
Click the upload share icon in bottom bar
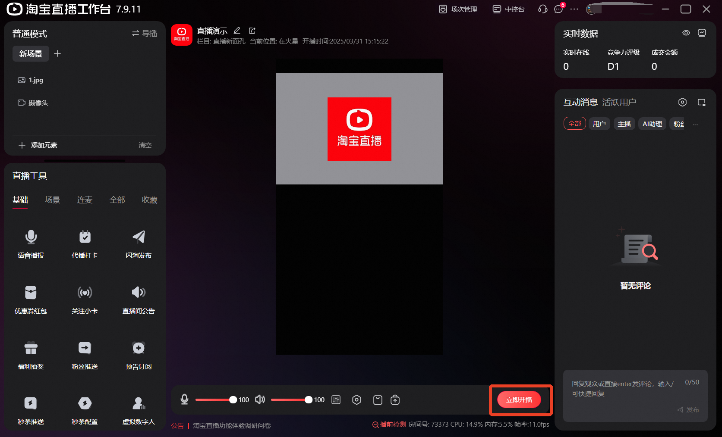coord(395,400)
